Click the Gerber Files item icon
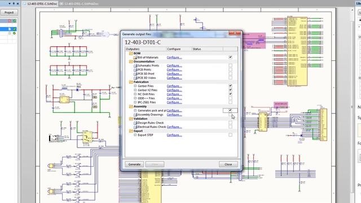The height and width of the screenshot is (203, 361). point(135,86)
